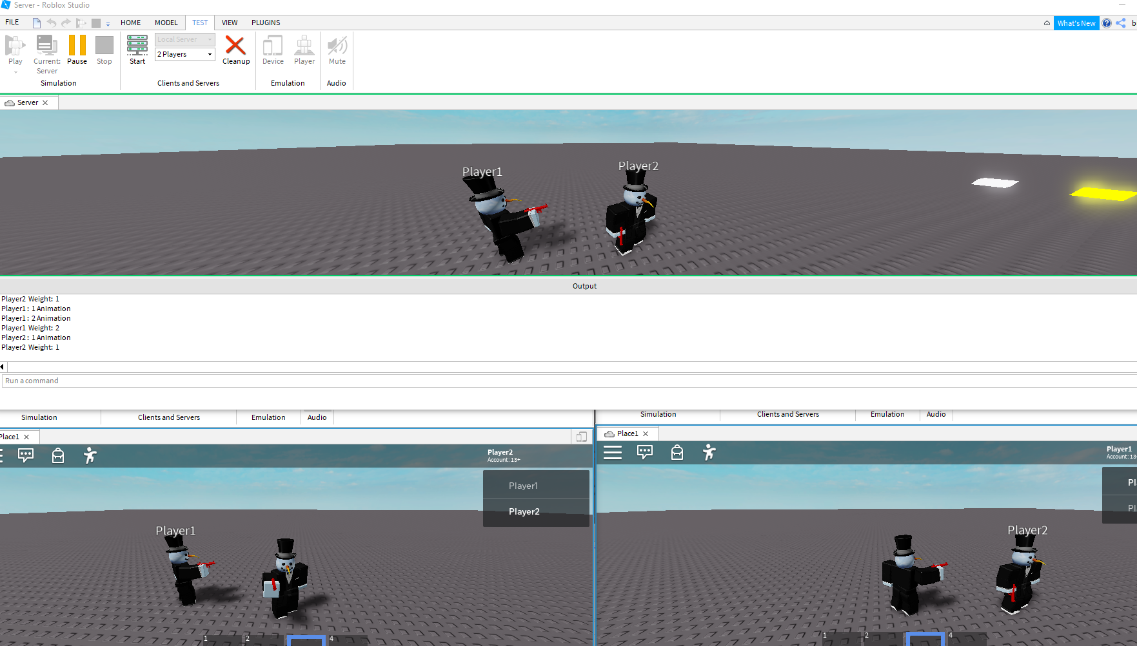Select the TEST ribbon tab

pyautogui.click(x=200, y=23)
